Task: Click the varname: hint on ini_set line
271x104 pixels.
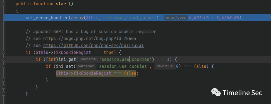Action: click(86, 66)
